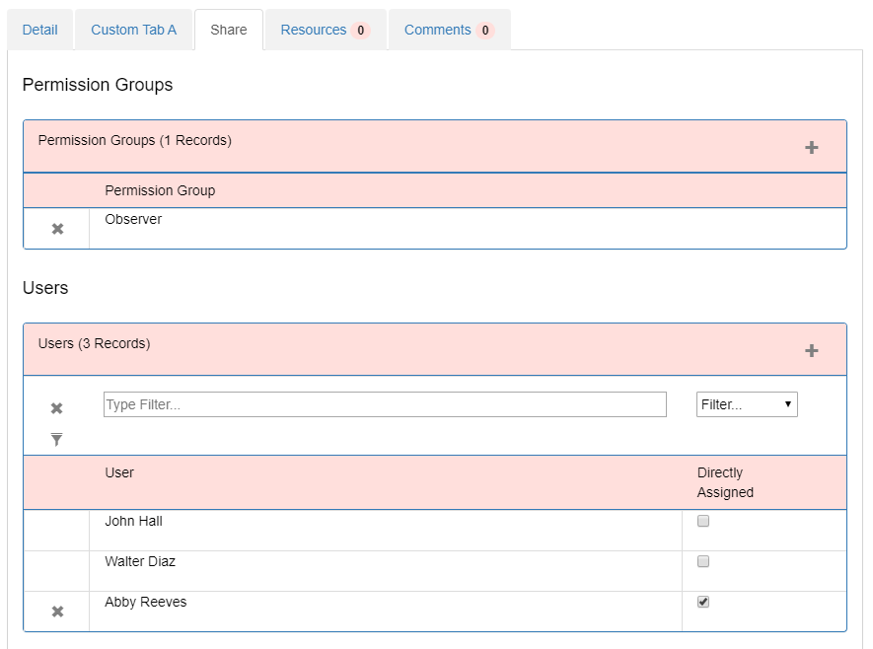873x649 pixels.
Task: Uncheck Abby Reeves directly assigned checkbox
Action: [x=703, y=602]
